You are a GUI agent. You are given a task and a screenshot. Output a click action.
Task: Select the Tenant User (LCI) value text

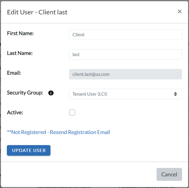(x=90, y=94)
